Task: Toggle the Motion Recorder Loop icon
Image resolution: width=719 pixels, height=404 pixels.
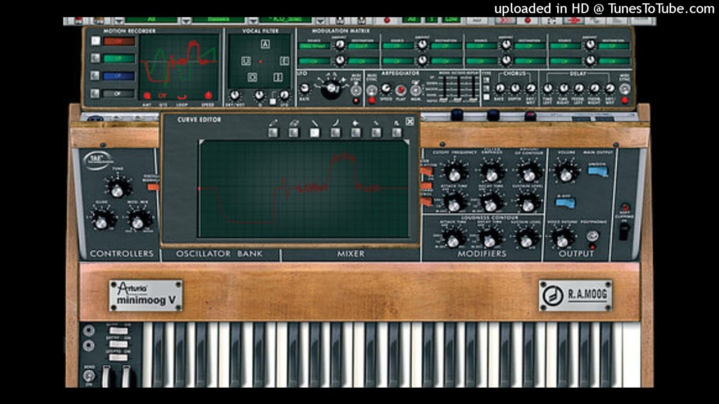Action: 181,95
